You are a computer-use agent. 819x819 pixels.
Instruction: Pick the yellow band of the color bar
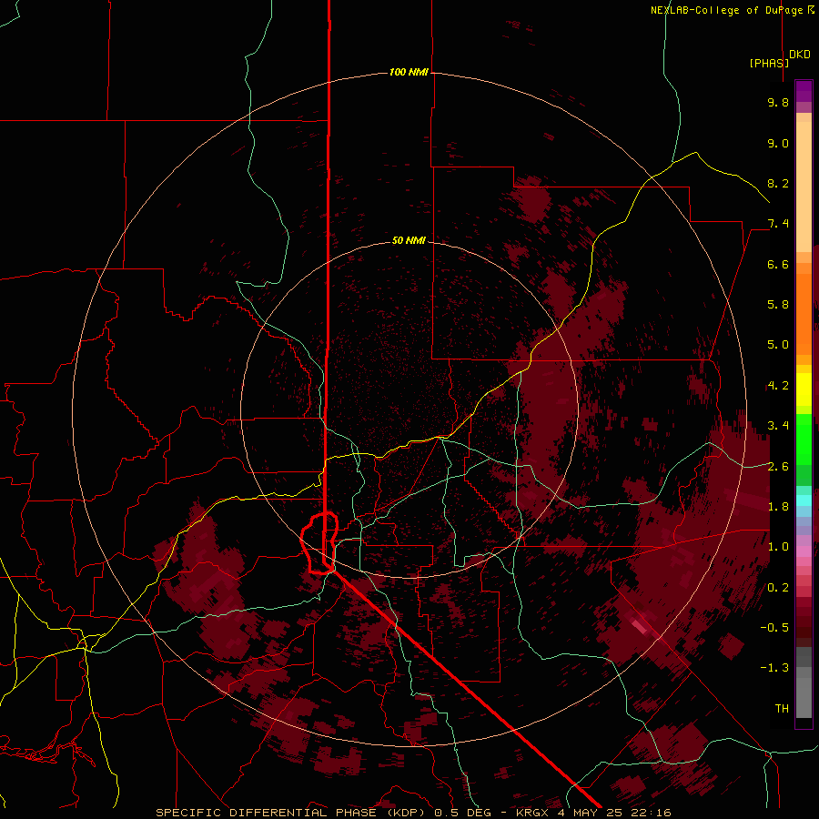[x=804, y=389]
